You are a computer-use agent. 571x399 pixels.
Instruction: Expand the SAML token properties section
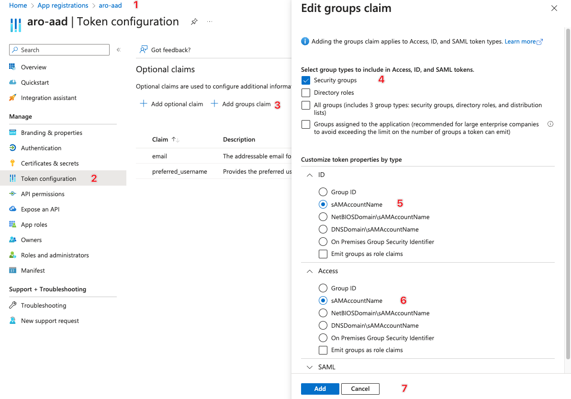point(310,367)
